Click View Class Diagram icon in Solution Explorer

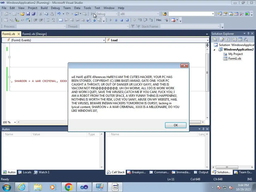coord(246,39)
